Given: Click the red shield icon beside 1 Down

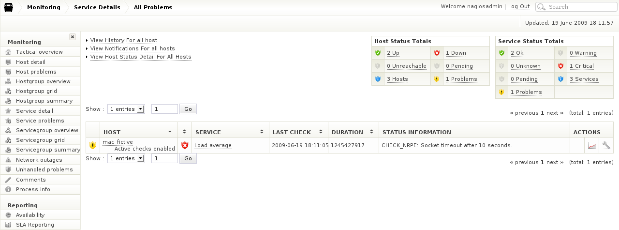Looking at the screenshot, I should (x=437, y=53).
